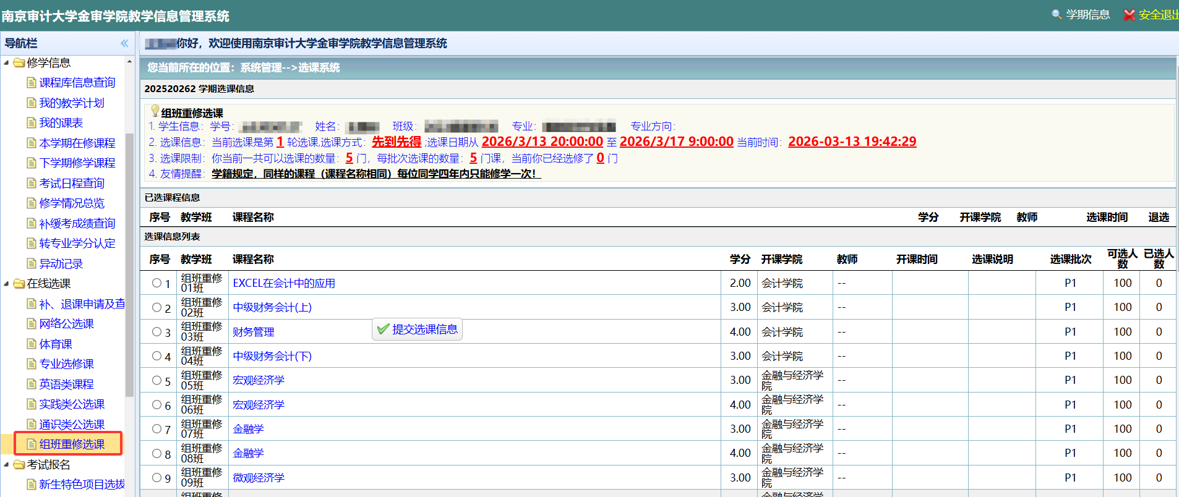Collapse the 在线选课 tree node arrow
Viewport: 1179px width, 497px height.
(6, 284)
